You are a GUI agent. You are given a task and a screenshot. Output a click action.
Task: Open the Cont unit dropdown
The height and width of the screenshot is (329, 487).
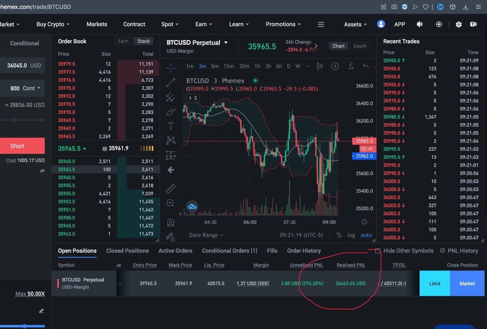click(31, 88)
